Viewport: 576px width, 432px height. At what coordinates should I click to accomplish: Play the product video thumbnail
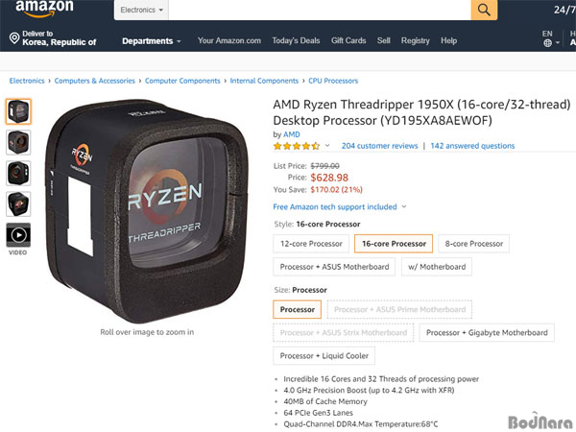[18, 235]
